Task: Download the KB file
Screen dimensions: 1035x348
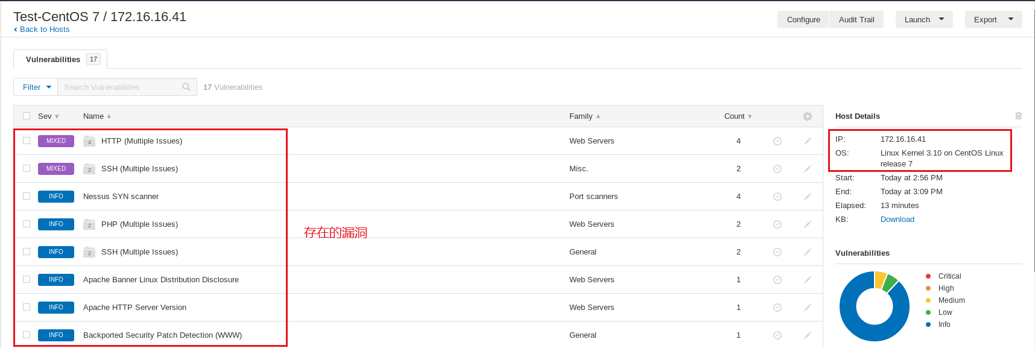Action: 897,220
